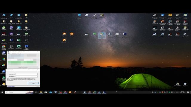Focus the Password input field

(x=27, y=76)
